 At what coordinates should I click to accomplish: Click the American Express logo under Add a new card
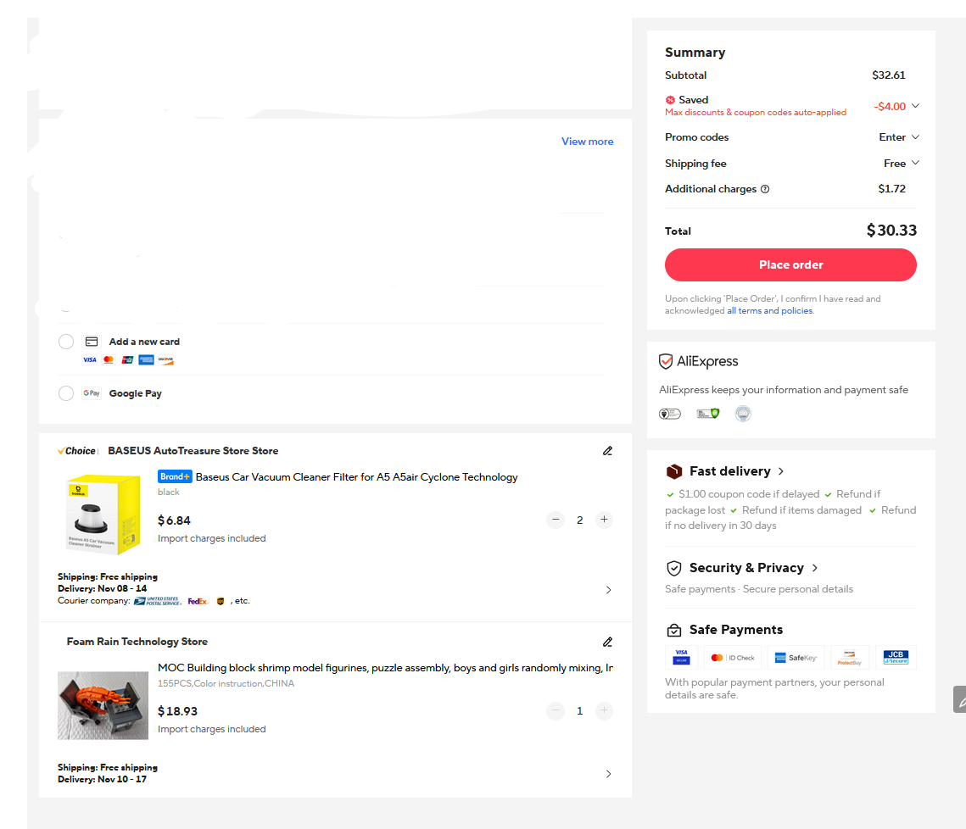(146, 359)
